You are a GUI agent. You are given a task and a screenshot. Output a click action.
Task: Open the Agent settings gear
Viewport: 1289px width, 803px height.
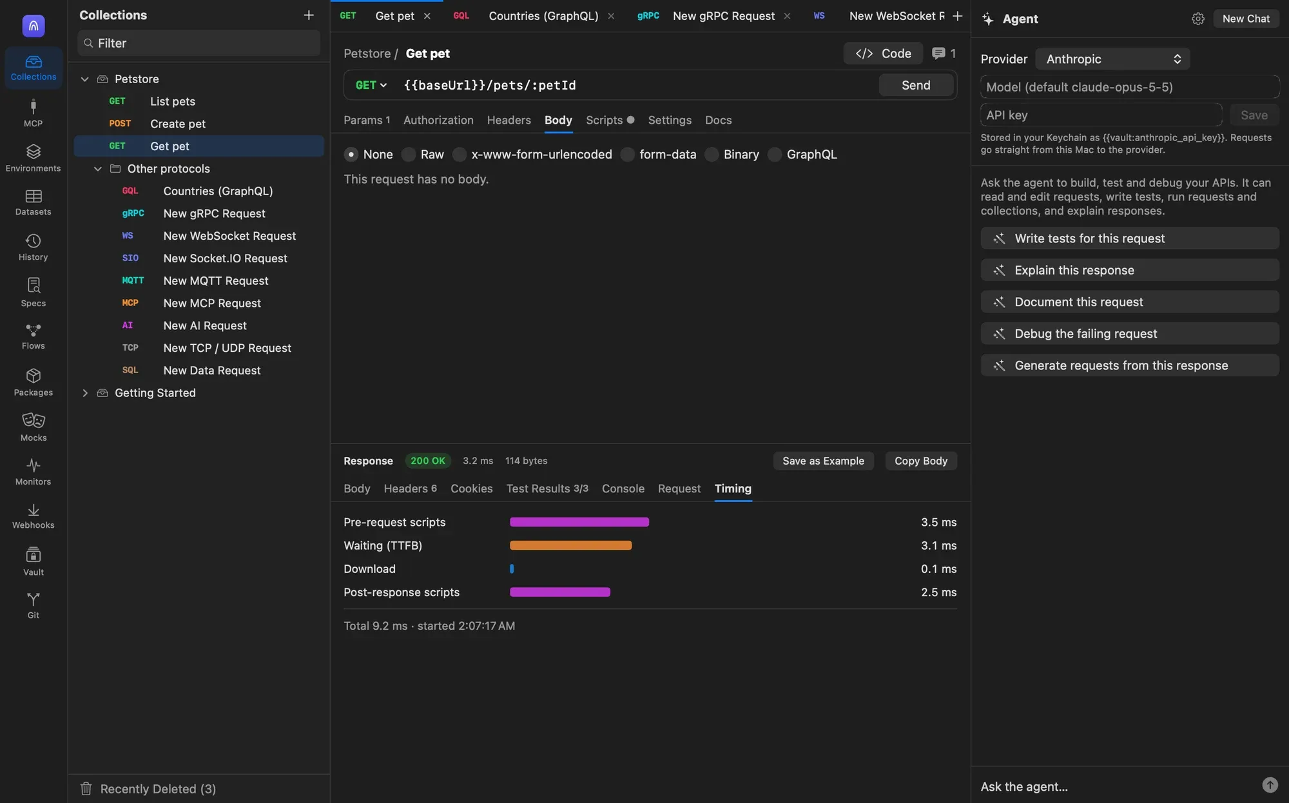[x=1197, y=19]
